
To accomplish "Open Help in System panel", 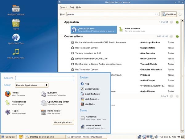I will 85,84.
